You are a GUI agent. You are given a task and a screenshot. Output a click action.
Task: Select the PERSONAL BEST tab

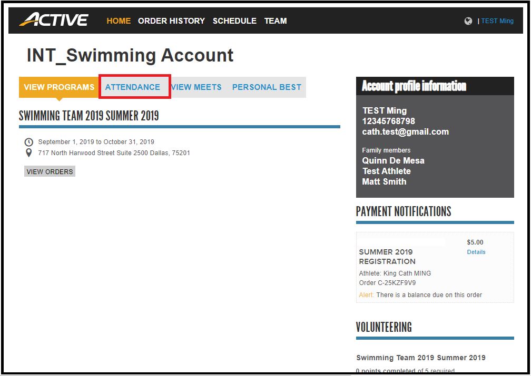[x=267, y=87]
